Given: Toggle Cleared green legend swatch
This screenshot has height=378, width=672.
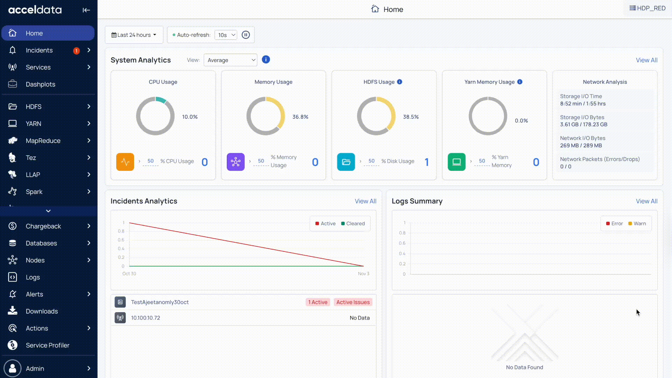Looking at the screenshot, I should coord(343,224).
